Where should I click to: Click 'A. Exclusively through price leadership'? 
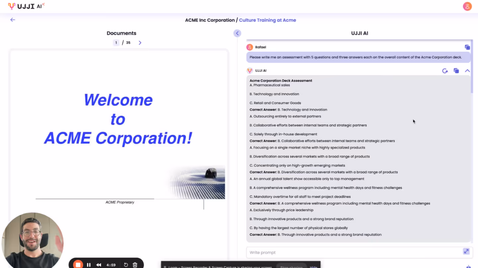pyautogui.click(x=281, y=210)
